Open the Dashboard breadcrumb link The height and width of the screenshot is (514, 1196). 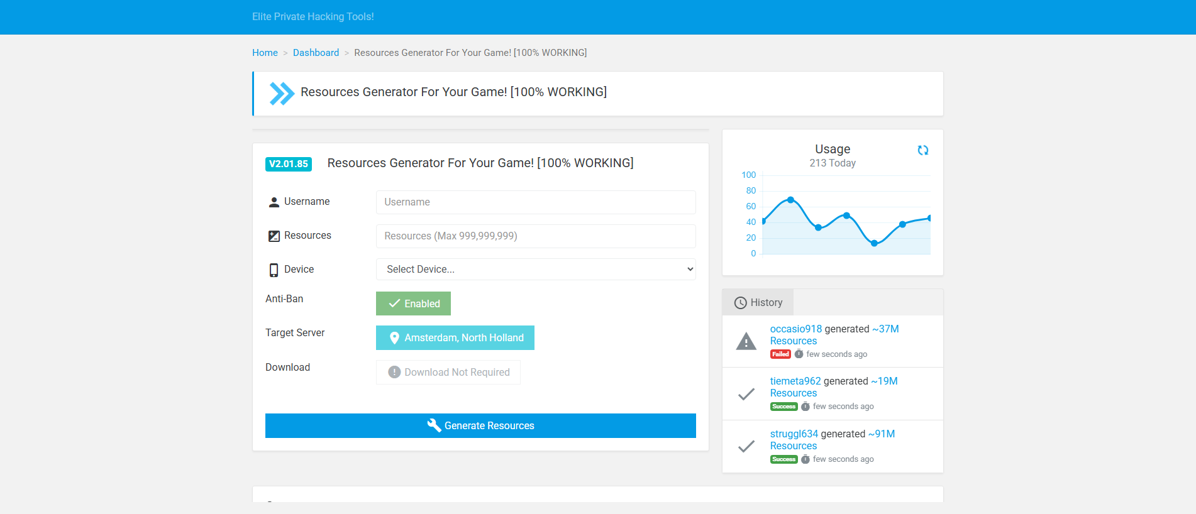316,53
